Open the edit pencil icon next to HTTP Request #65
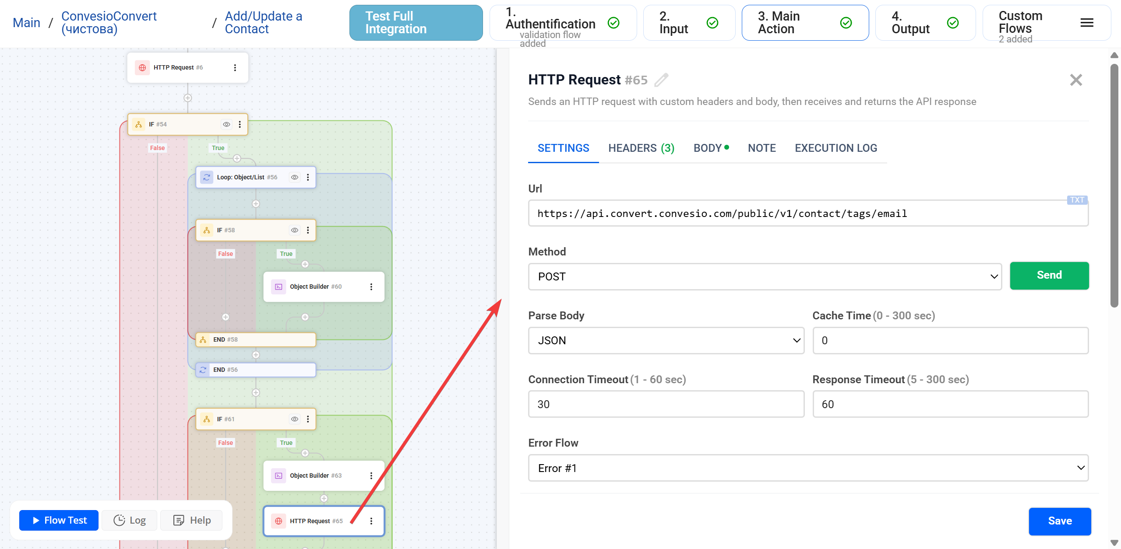 pos(662,80)
